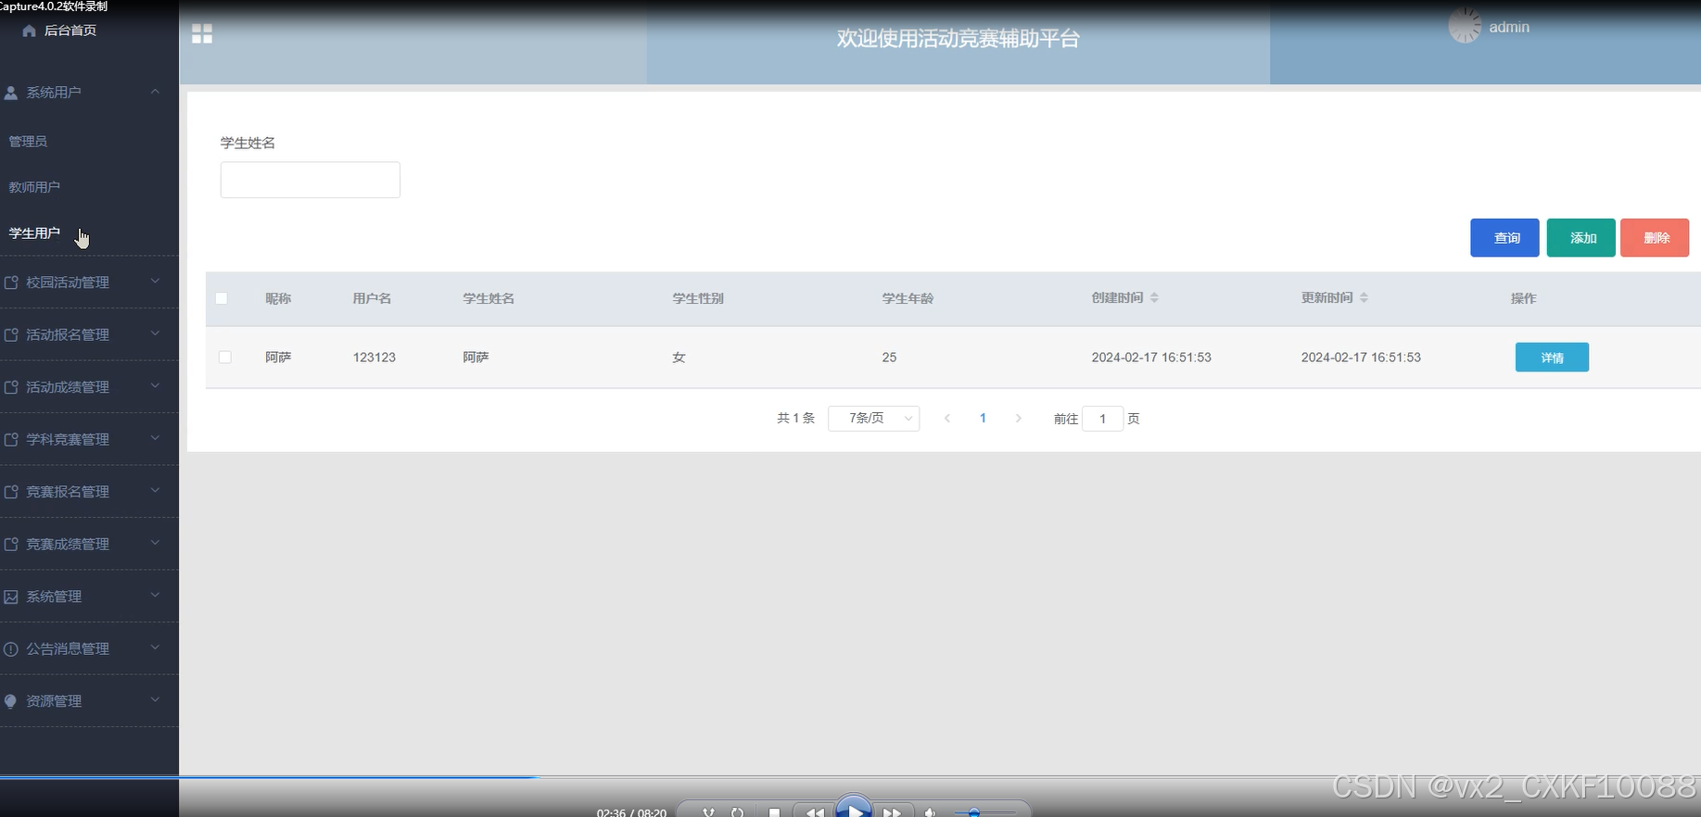Viewport: 1701px width, 817px height.
Task: Click the 用户名 cell 123123
Action: (x=374, y=358)
